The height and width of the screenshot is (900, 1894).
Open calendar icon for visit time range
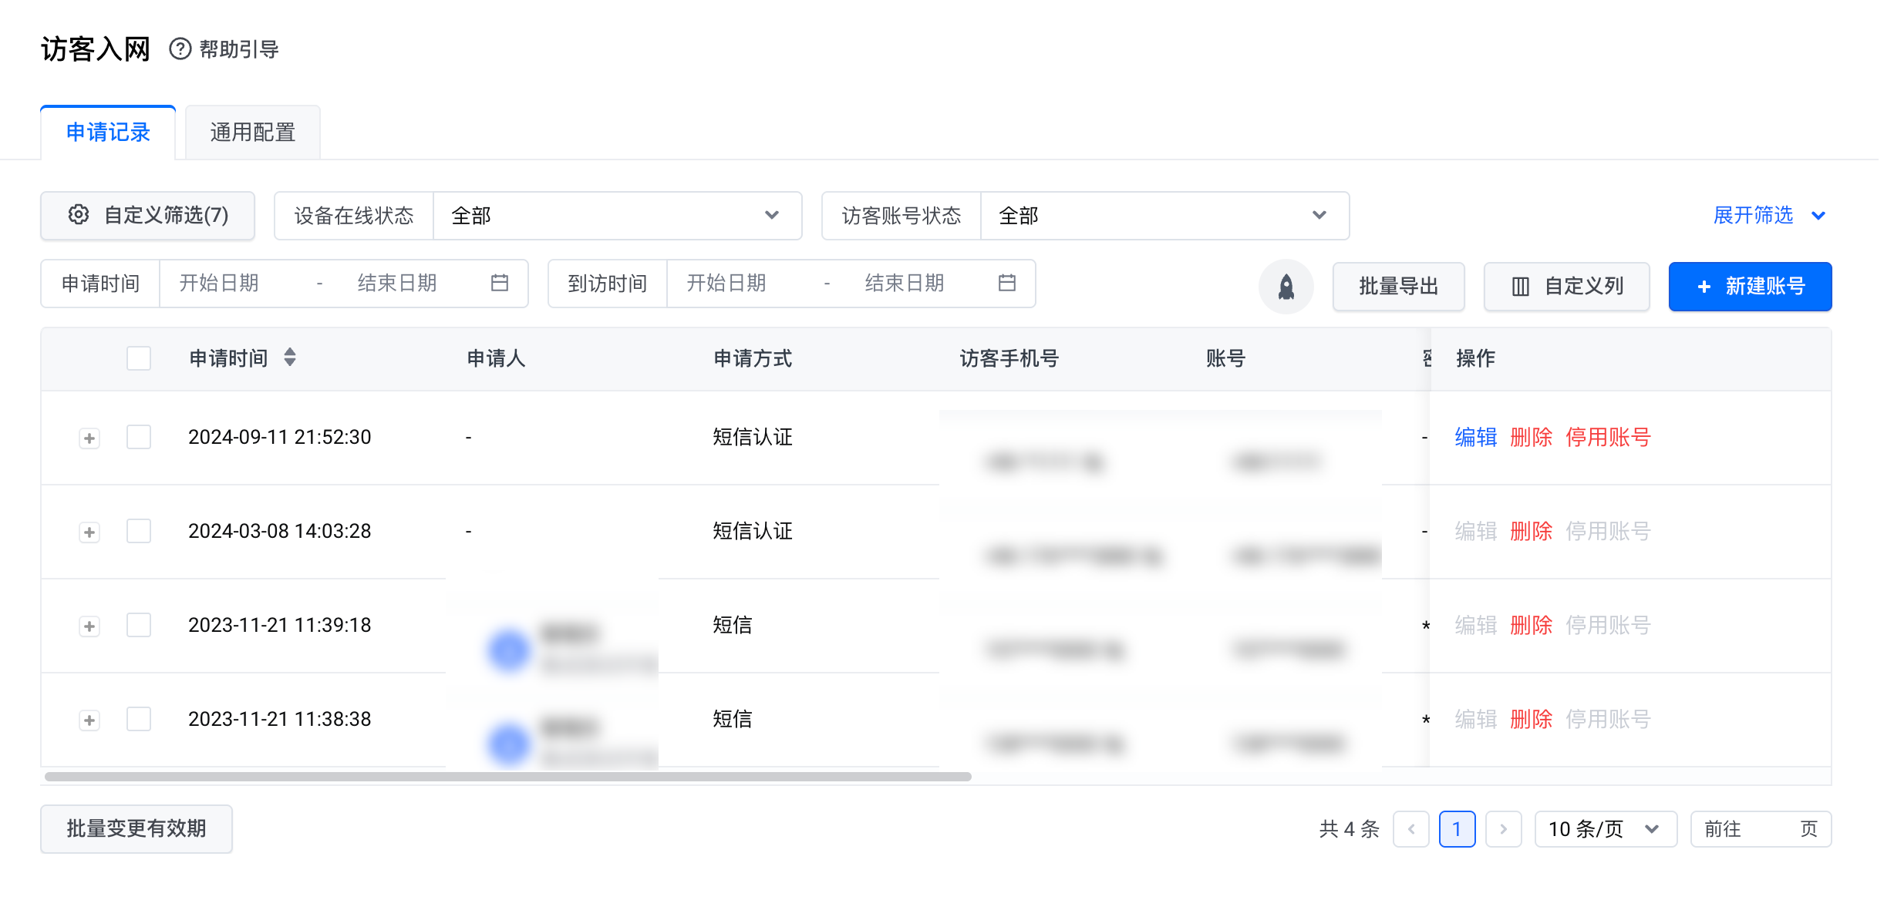(1006, 283)
